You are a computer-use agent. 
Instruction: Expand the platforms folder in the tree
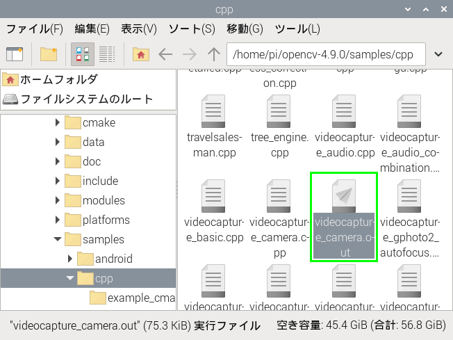(x=57, y=220)
